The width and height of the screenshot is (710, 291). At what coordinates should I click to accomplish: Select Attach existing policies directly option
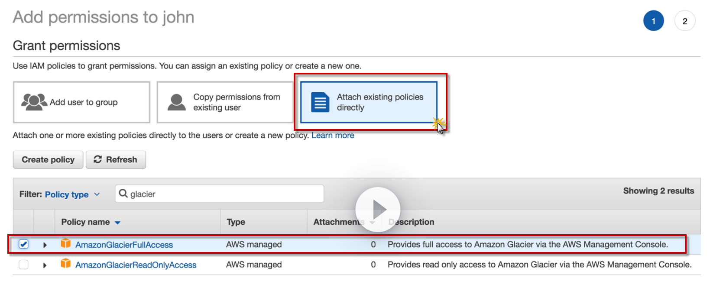point(369,102)
